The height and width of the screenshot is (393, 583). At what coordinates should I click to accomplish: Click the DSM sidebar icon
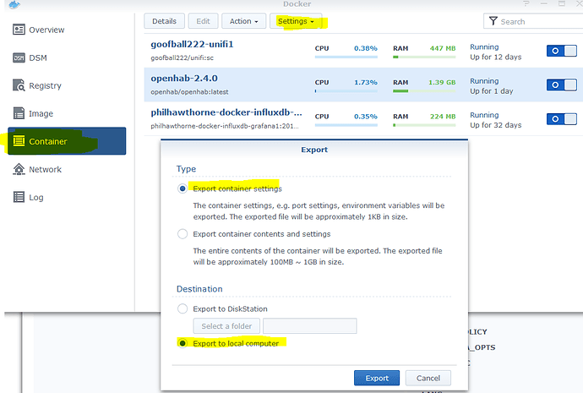click(x=19, y=57)
